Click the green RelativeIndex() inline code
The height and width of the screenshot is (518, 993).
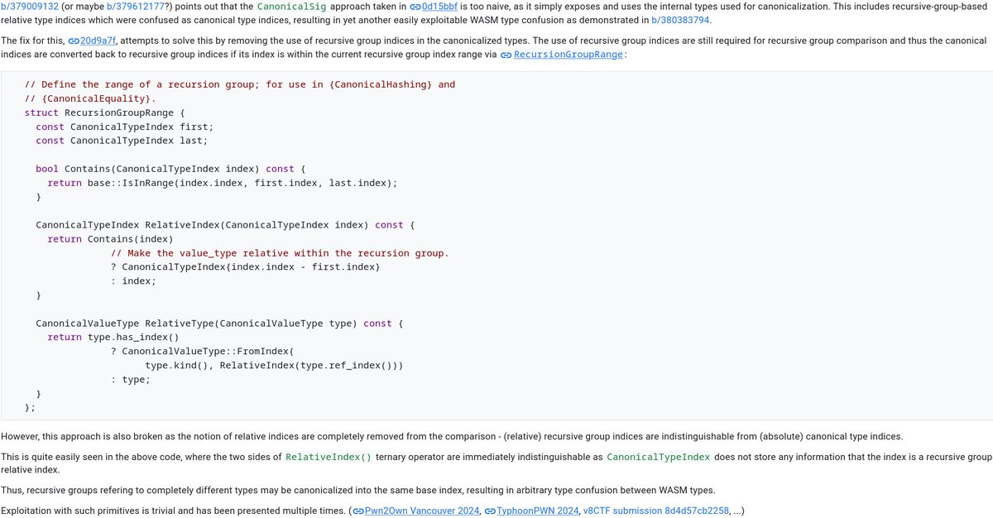[x=329, y=457]
